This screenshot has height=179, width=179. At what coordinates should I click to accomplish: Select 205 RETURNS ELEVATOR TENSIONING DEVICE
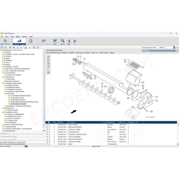tap(24, 102)
